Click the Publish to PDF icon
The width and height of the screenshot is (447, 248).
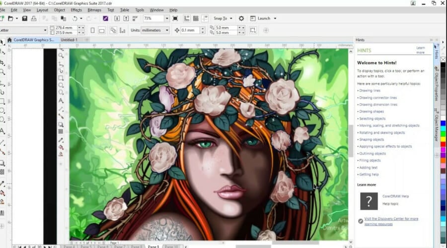[x=135, y=18]
